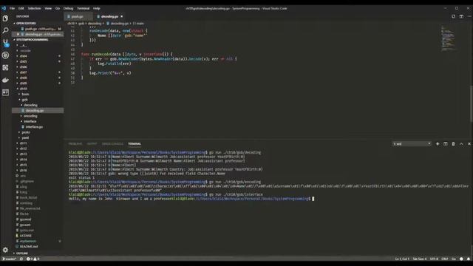Change line endings via CRLF status item
This screenshot has width=473, height=266.
pyautogui.click(x=445, y=259)
